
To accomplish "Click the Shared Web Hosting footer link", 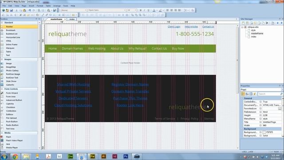I will tap(73, 84).
